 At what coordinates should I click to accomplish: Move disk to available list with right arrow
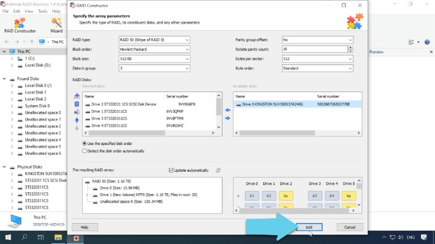pos(228,118)
